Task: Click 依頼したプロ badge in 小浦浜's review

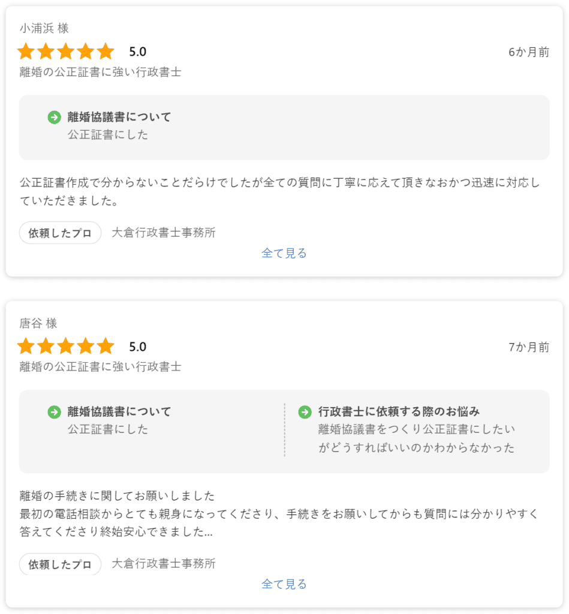Action: (60, 233)
